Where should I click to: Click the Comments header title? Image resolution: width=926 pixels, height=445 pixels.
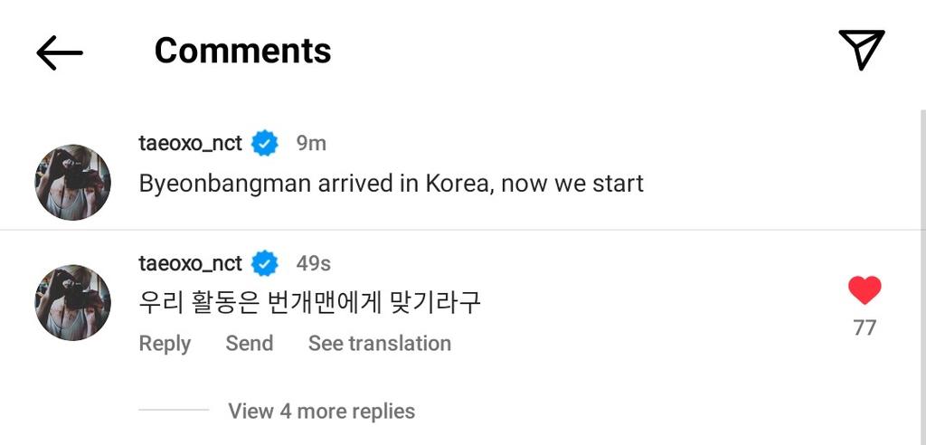click(x=242, y=51)
